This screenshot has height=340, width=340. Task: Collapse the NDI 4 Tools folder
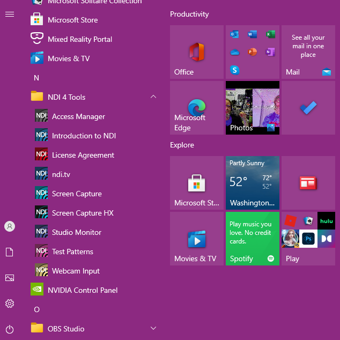pos(153,97)
